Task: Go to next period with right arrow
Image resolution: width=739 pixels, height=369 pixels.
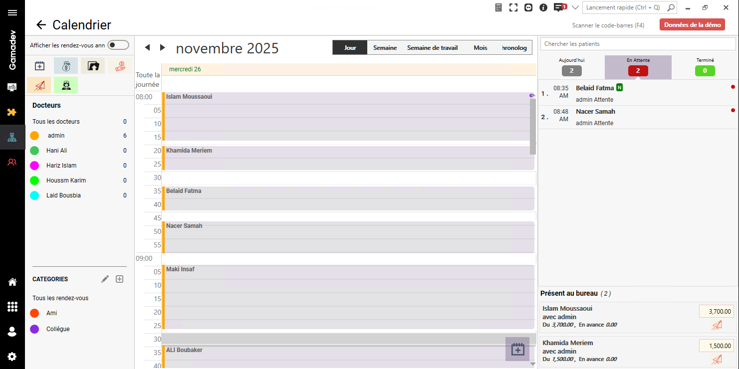Action: point(162,47)
